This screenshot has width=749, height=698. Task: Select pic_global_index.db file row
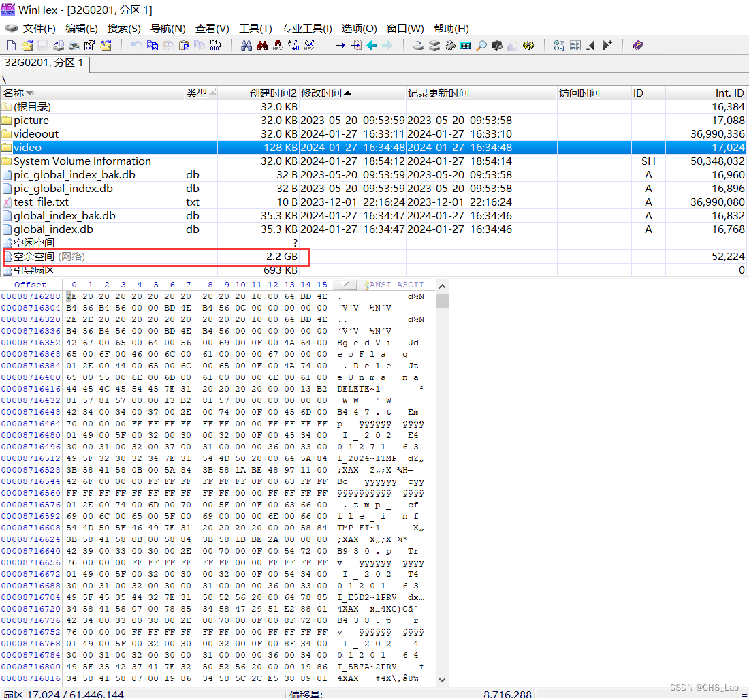[374, 189]
